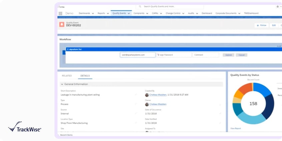282x141 pixels.
Task: Open the View Report link
Action: tap(235, 128)
